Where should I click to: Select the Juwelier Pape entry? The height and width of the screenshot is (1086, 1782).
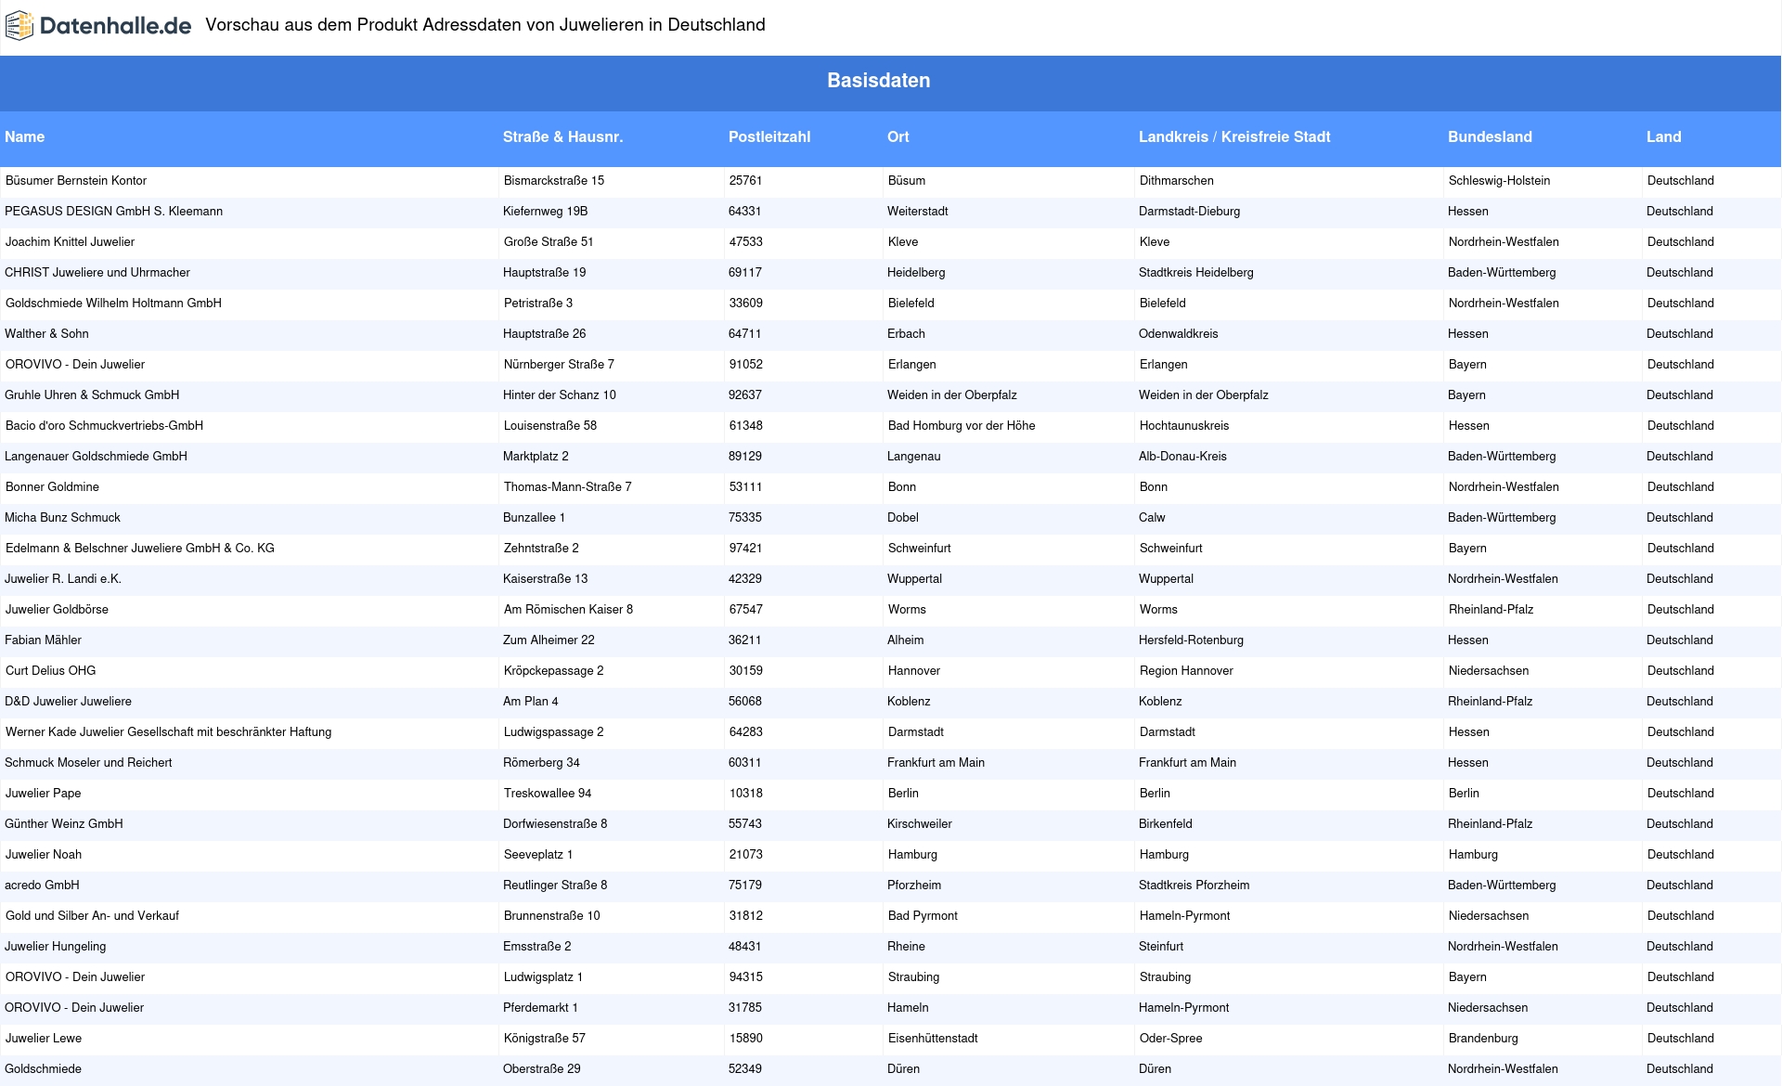(x=44, y=794)
